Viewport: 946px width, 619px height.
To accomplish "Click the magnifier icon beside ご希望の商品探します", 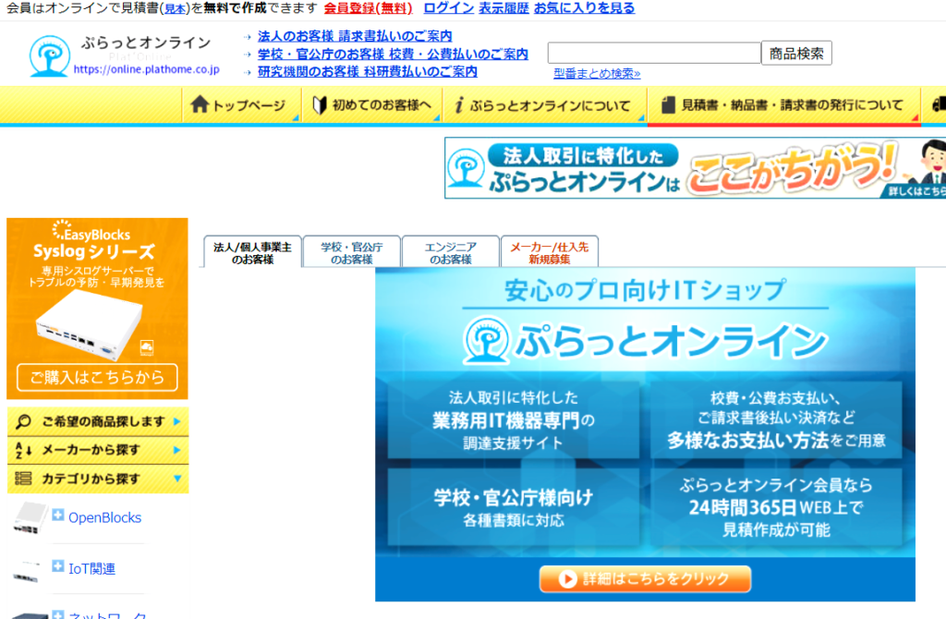I will click(23, 421).
